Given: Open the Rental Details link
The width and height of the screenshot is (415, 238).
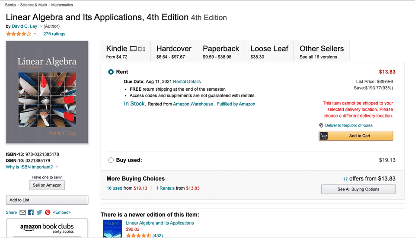Looking at the screenshot, I should tap(187, 82).
